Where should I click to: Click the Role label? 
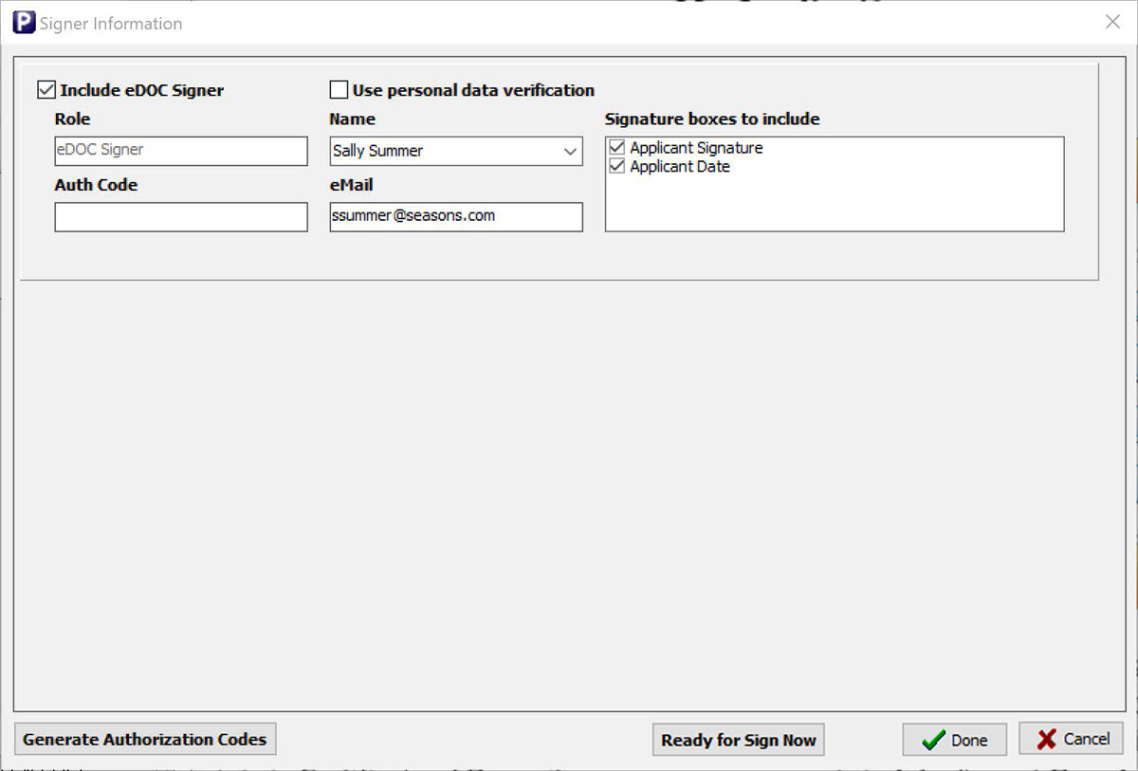(x=73, y=119)
